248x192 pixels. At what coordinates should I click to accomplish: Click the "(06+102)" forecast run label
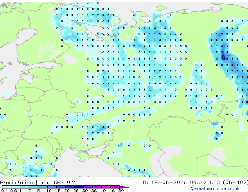coord(235,183)
